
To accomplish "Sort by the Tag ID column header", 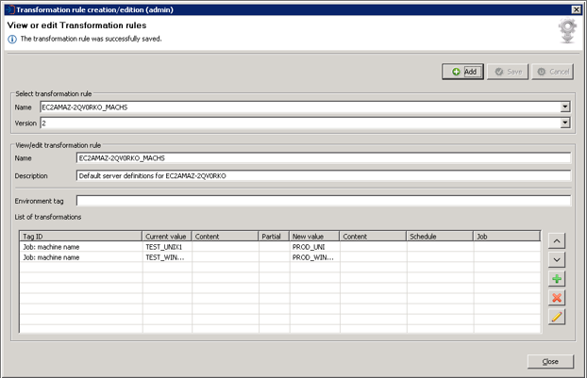I will pyautogui.click(x=81, y=237).
